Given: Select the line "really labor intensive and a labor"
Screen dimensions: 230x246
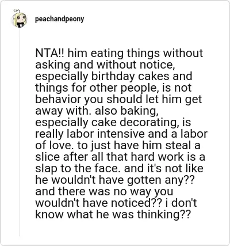Looking at the screenshot, I should pos(121,134).
